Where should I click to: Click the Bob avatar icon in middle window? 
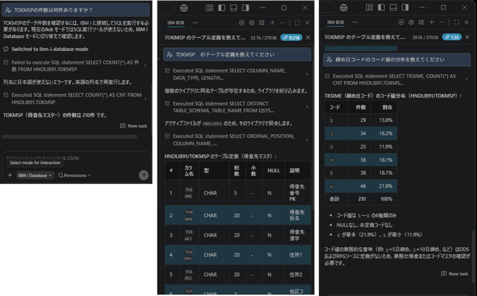[x=184, y=8]
